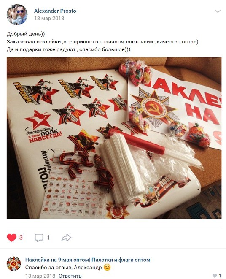Toggle the small heart on the comment
This screenshot has height=279, width=226.
click(x=215, y=276)
